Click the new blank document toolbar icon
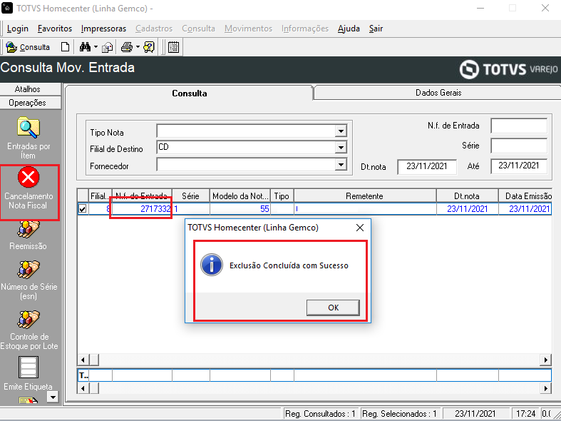The width and height of the screenshot is (561, 421). (65, 47)
